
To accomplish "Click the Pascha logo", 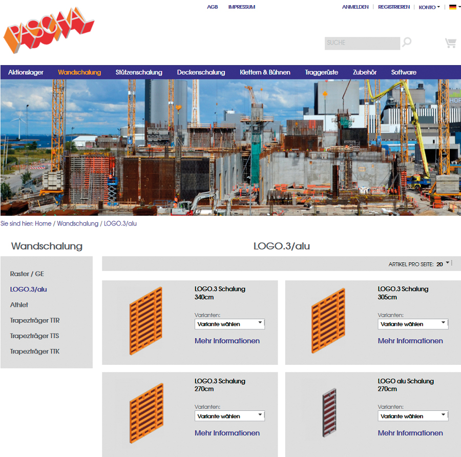I will pos(49,31).
